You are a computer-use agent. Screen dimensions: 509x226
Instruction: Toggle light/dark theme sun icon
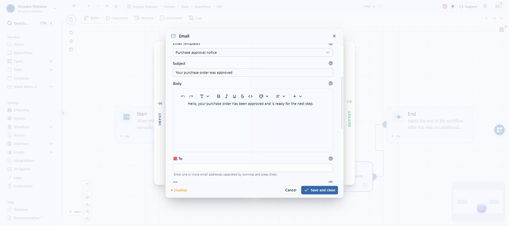coord(453,6)
